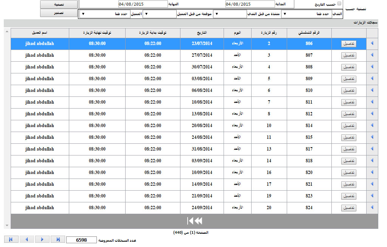The width and height of the screenshot is (387, 247).
Task: Open تفاصيل details for record 809
Action: (x=349, y=79)
